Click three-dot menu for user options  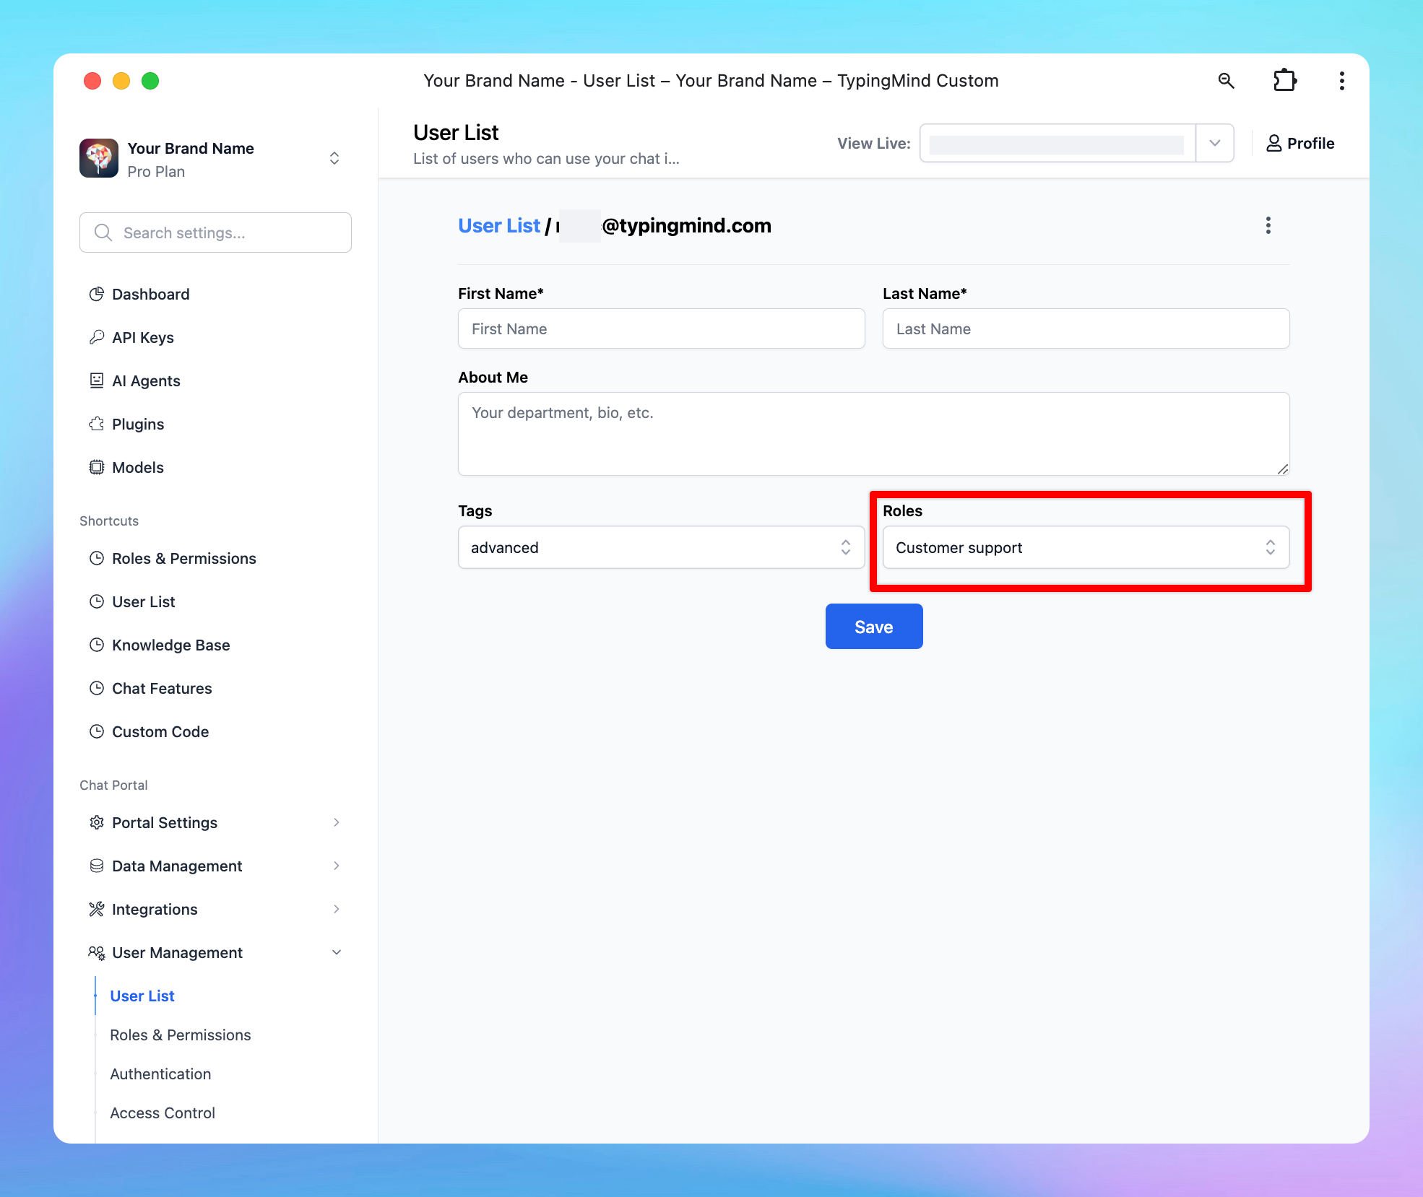[1268, 225]
